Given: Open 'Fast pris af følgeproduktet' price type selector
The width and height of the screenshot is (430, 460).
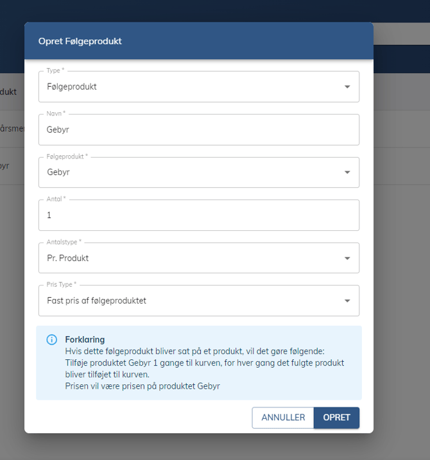Looking at the screenshot, I should click(x=193, y=301).
